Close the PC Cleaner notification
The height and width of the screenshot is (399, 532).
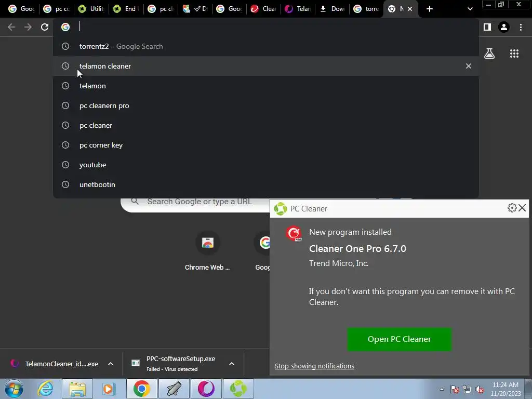tap(522, 208)
